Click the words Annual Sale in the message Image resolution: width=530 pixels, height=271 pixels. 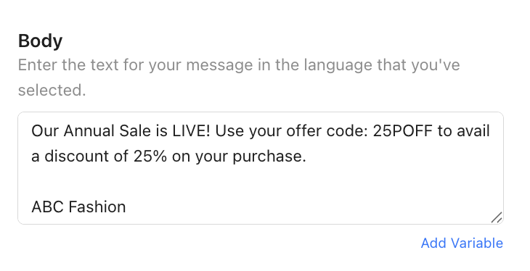(107, 131)
